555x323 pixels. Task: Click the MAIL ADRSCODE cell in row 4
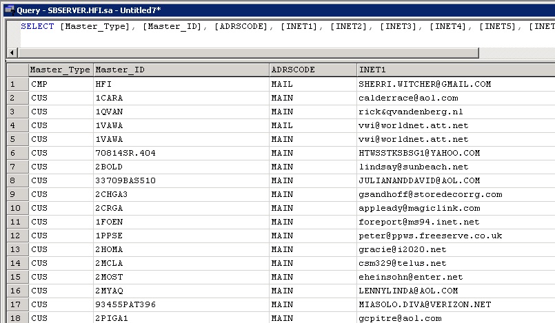313,125
